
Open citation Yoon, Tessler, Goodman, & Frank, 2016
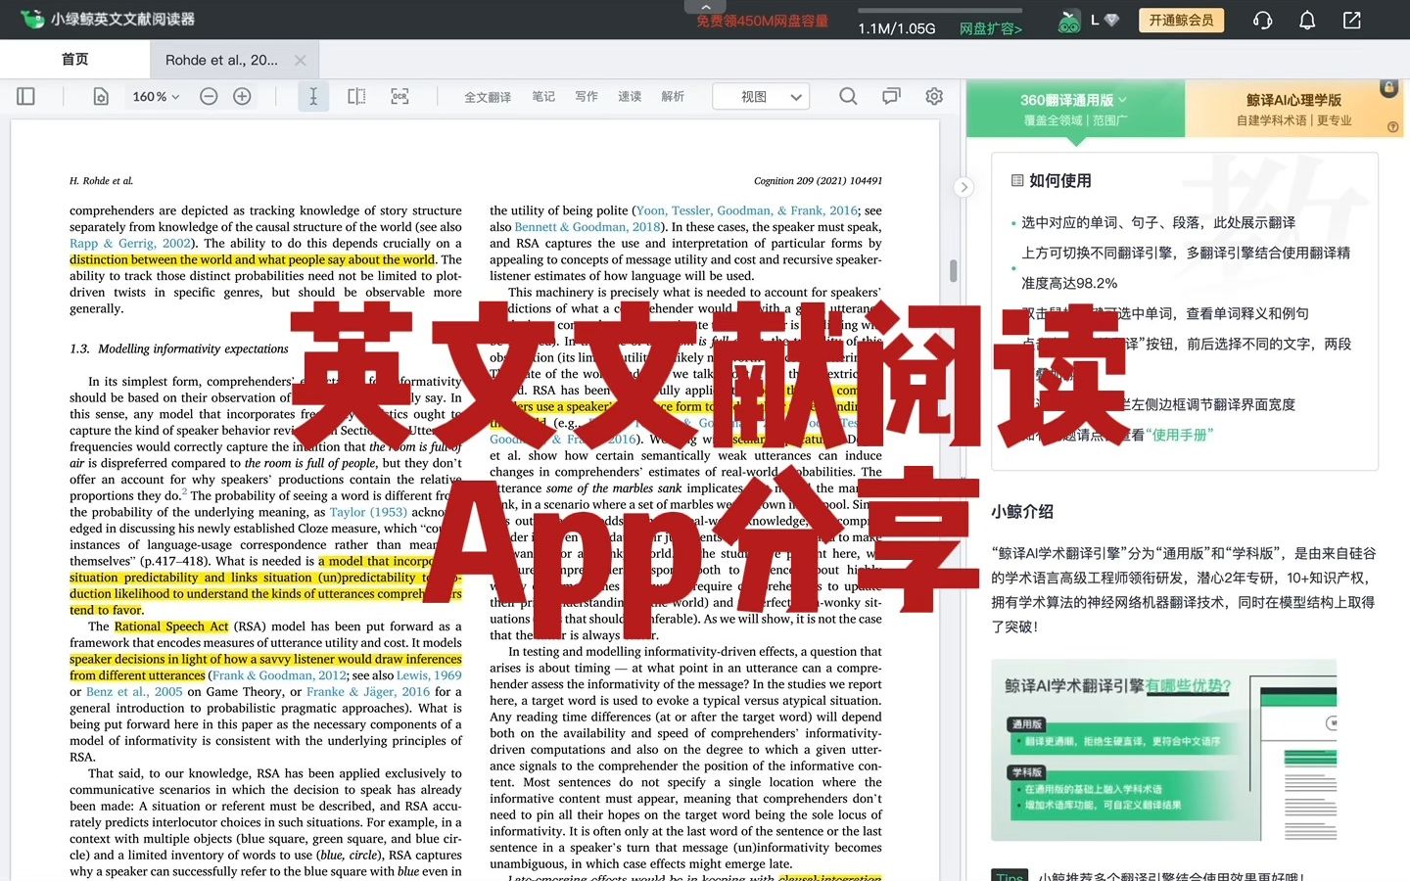tap(747, 210)
